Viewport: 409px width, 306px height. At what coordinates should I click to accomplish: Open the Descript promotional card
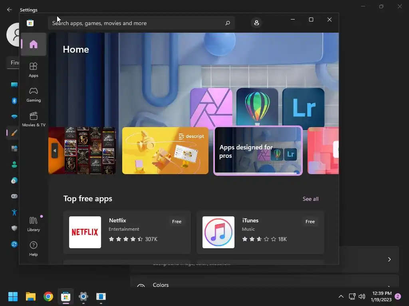(165, 150)
